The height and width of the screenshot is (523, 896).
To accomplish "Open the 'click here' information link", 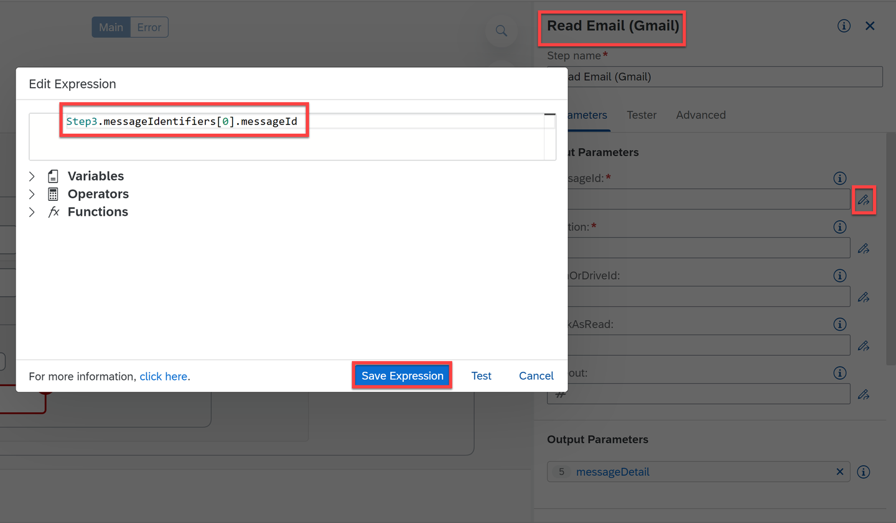I will (164, 377).
